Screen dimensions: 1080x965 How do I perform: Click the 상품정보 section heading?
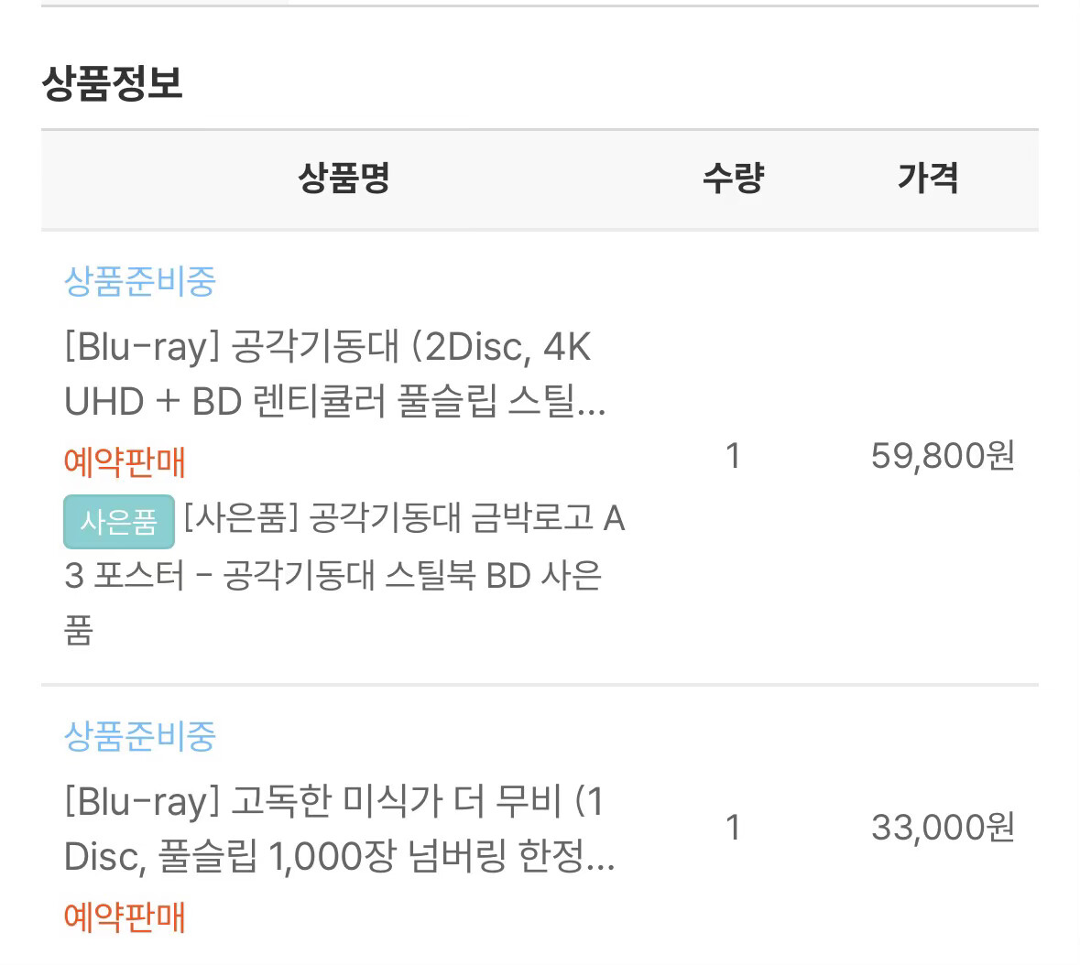pyautogui.click(x=113, y=83)
